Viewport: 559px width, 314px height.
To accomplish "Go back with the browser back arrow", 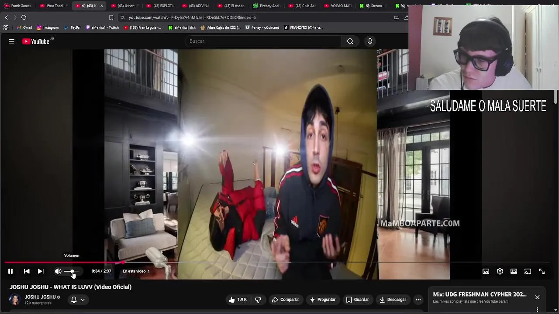I will (6, 17).
